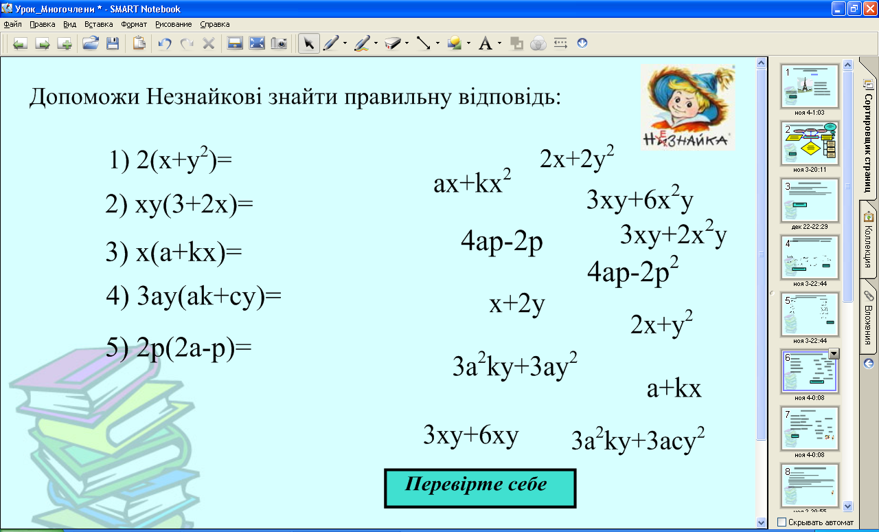This screenshot has width=879, height=532.
Task: Open the Вставка menu
Action: coord(99,24)
